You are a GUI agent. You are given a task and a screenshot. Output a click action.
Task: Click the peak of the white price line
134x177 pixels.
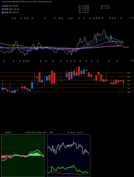coord(104,30)
